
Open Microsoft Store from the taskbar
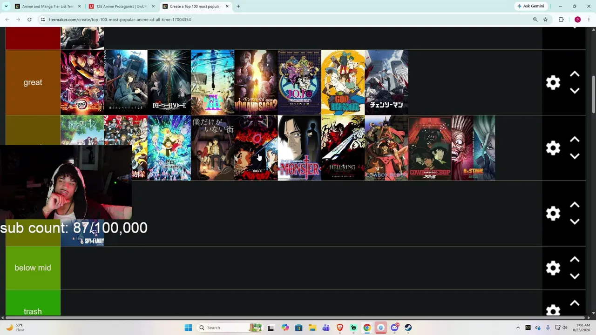[298, 328]
